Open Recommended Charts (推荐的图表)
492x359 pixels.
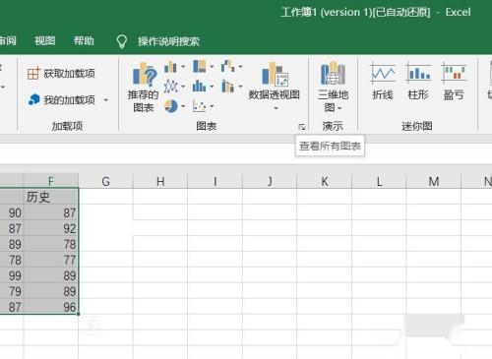144,88
